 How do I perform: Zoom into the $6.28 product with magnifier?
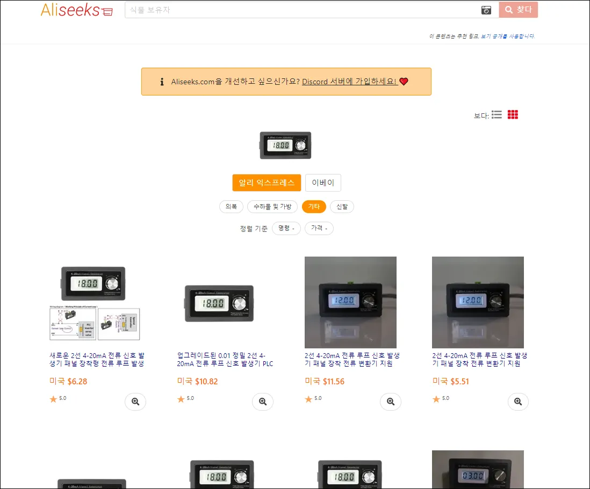click(x=135, y=402)
